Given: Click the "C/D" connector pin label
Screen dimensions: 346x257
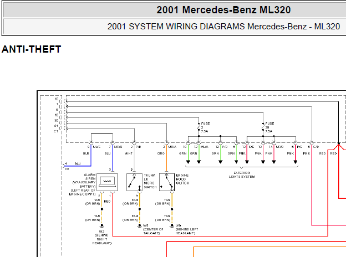Looking at the screenshot, I should (316, 147).
